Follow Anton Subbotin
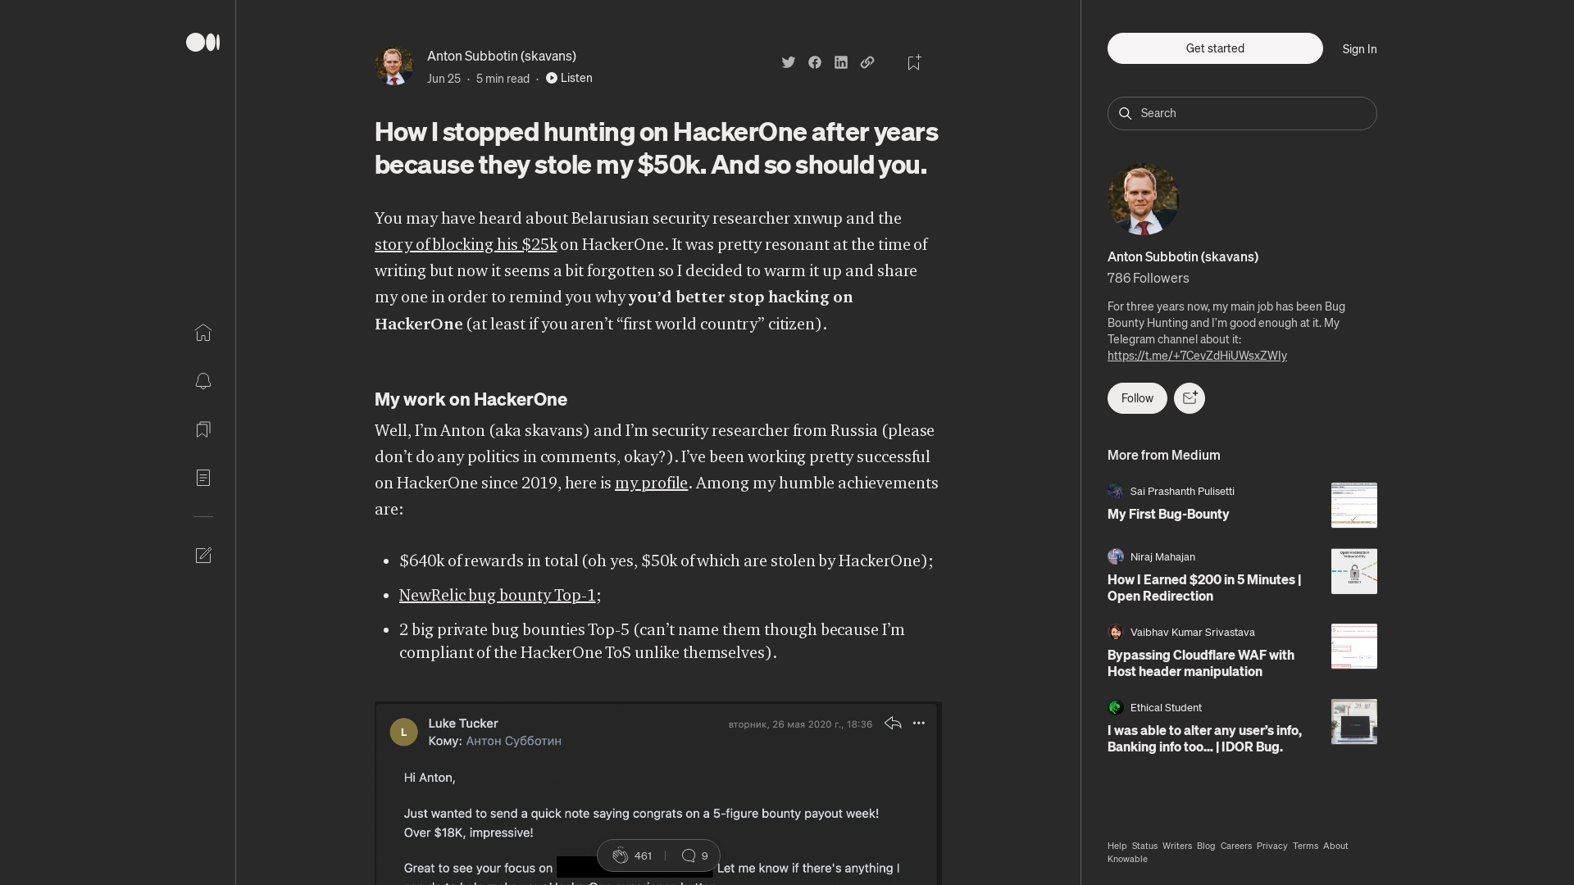This screenshot has width=1574, height=885. (1136, 398)
